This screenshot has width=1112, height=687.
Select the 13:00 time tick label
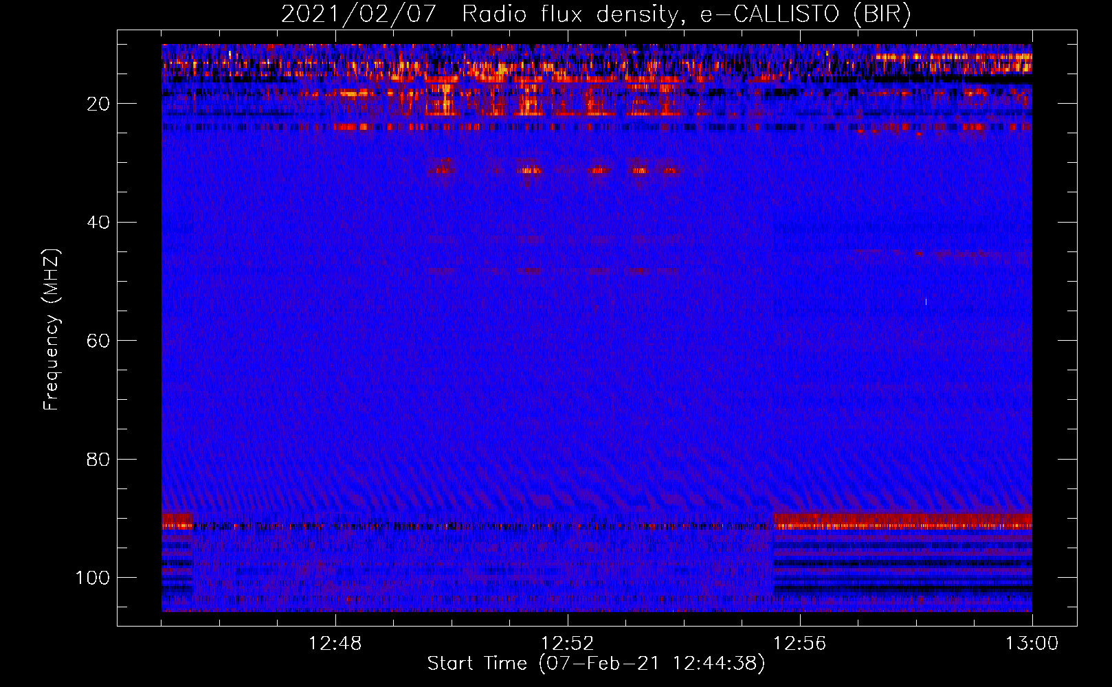click(x=1032, y=644)
